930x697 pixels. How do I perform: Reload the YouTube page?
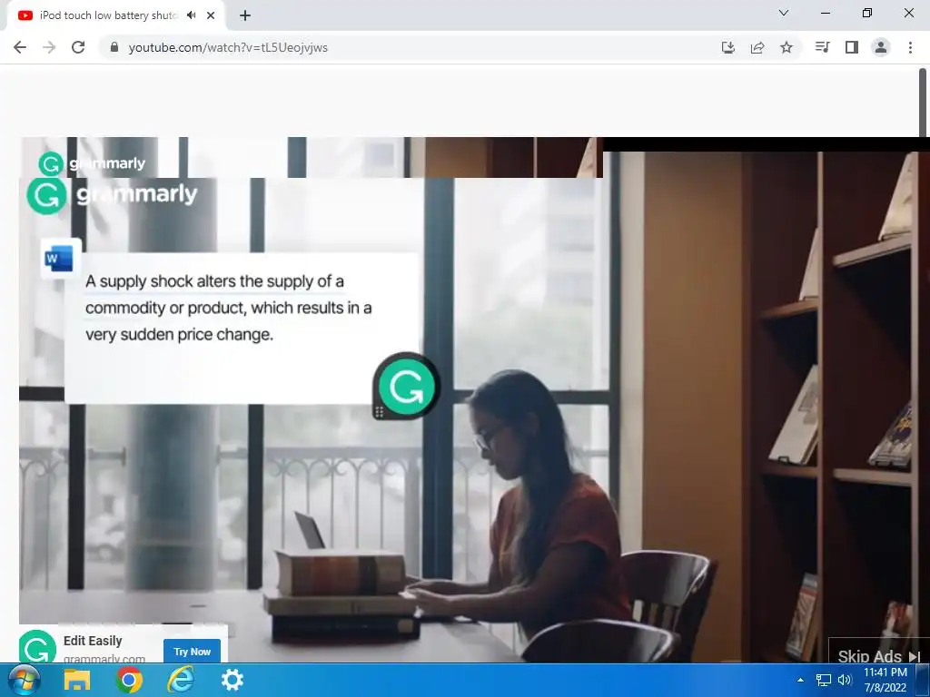click(78, 47)
